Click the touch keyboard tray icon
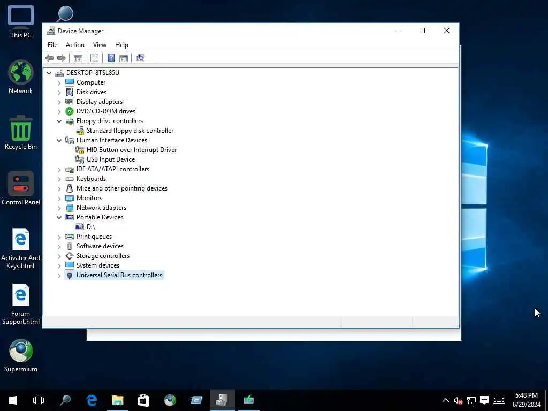 (x=499, y=400)
